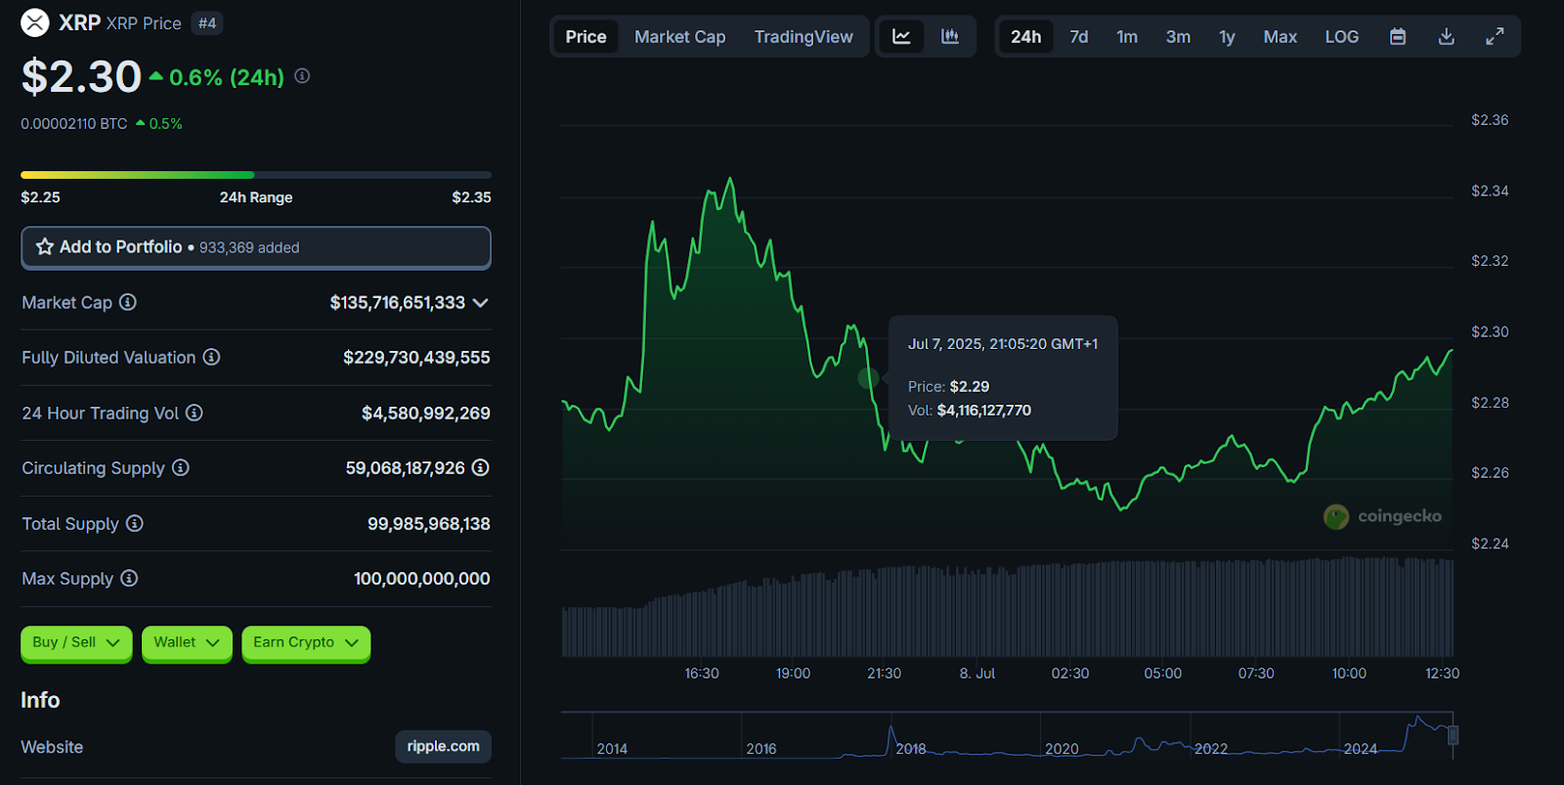Click the $2.30 current price text

82,76
